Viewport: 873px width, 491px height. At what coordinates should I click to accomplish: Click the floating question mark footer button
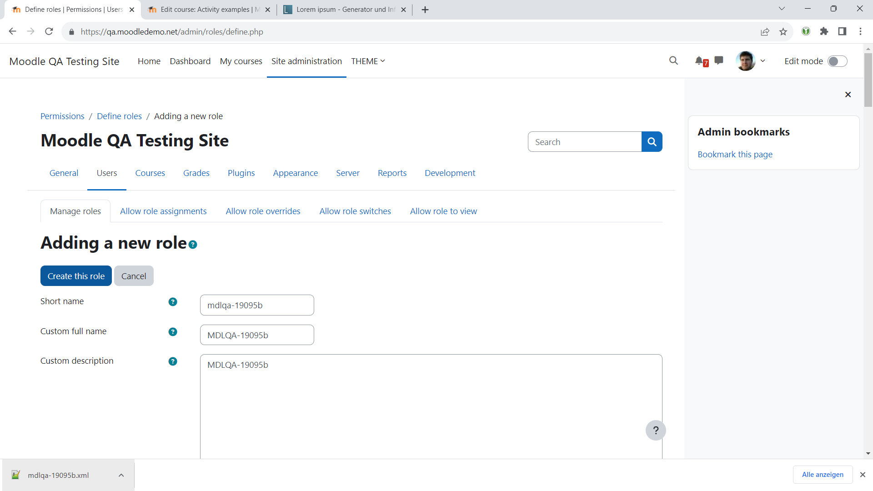point(656,430)
